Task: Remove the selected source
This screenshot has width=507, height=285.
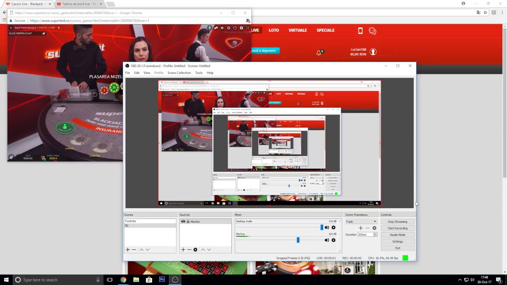Action: [189, 249]
